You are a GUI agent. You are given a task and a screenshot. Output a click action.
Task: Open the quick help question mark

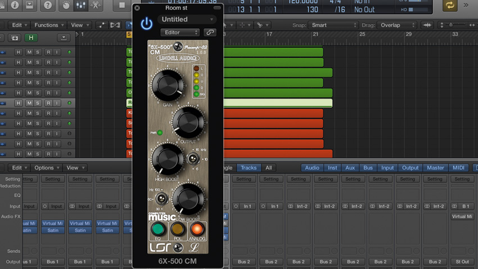pyautogui.click(x=48, y=5)
